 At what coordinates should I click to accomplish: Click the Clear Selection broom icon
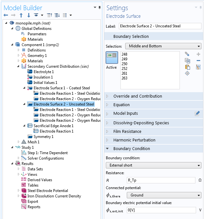click(x=198, y=67)
